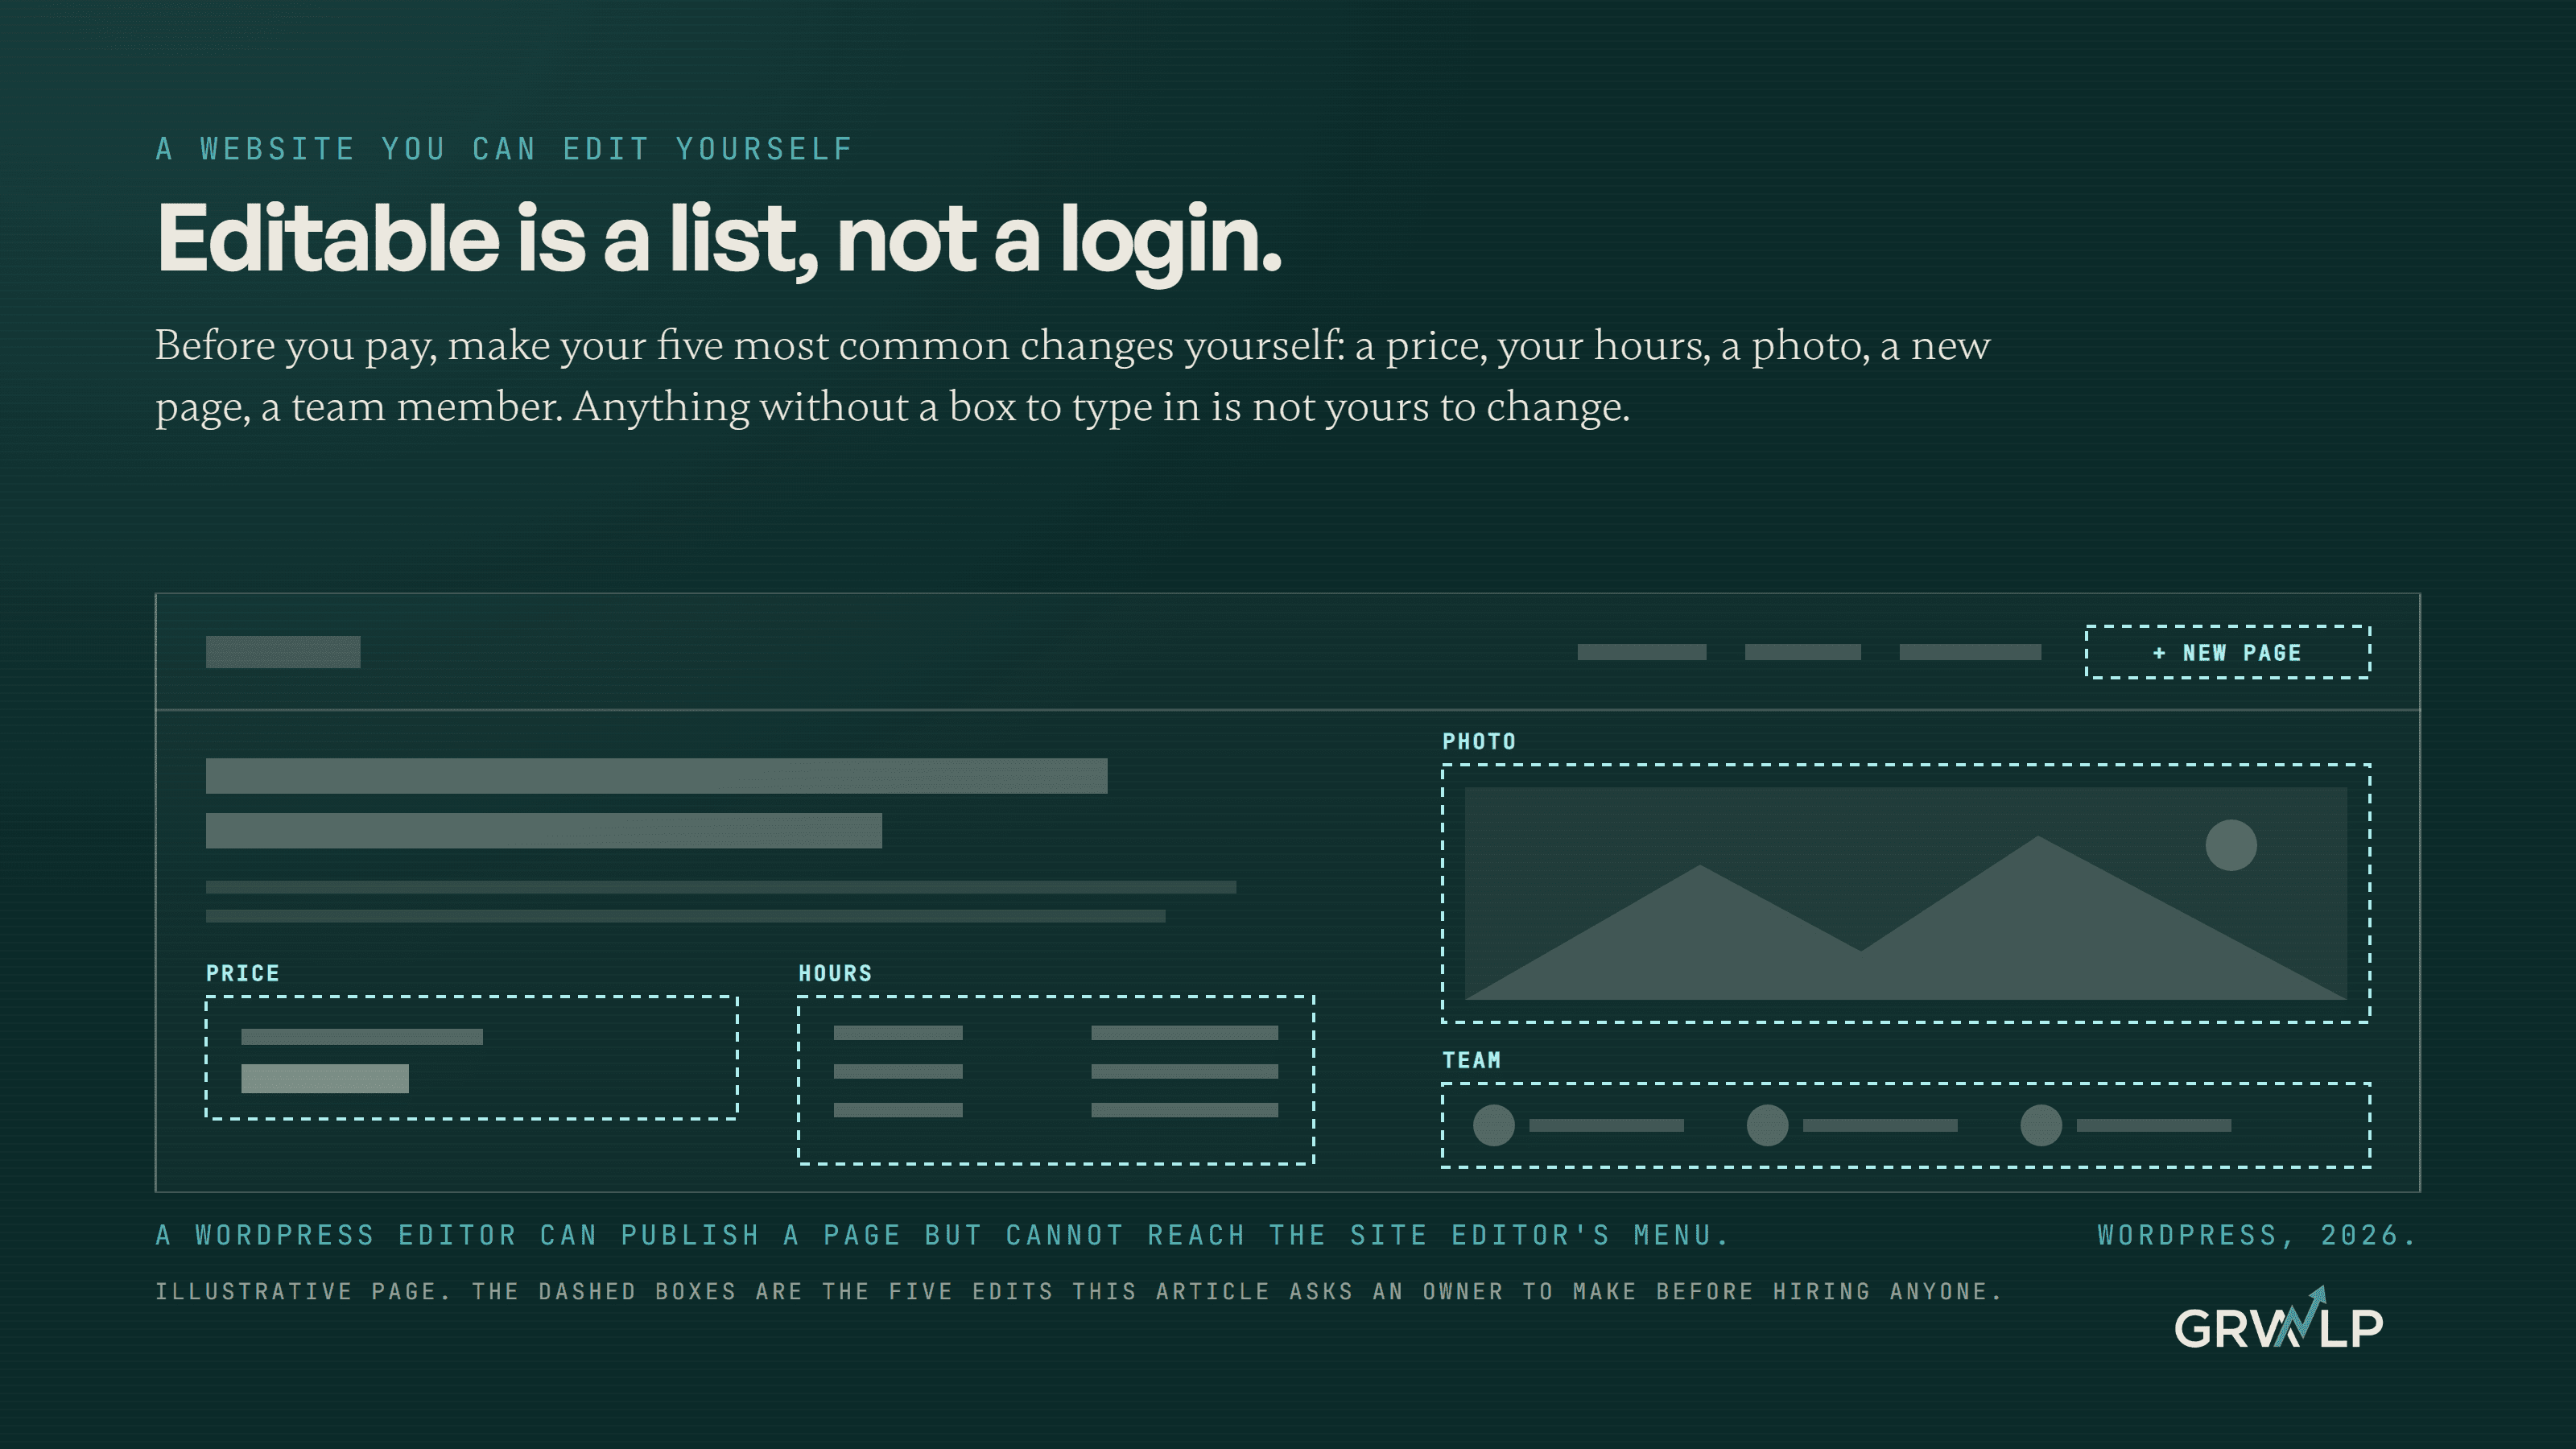
Task: Select the first navigation bar placeholder item
Action: 1642,652
